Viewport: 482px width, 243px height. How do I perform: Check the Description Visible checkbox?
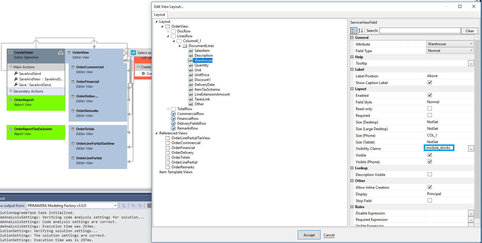point(430,174)
